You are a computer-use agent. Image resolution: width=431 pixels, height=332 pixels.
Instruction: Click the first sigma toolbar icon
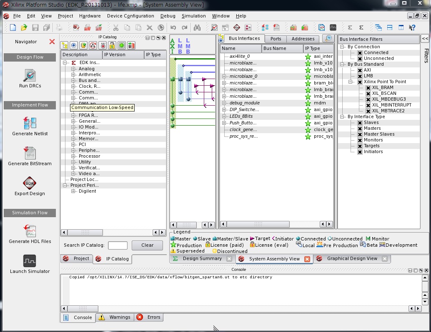350,27
